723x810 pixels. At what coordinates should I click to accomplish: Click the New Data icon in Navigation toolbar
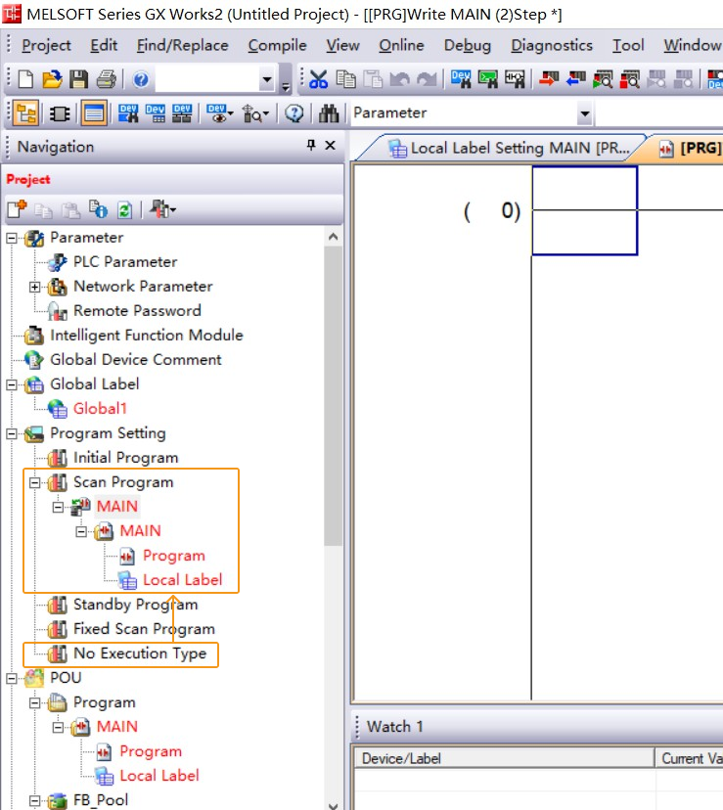pos(17,209)
